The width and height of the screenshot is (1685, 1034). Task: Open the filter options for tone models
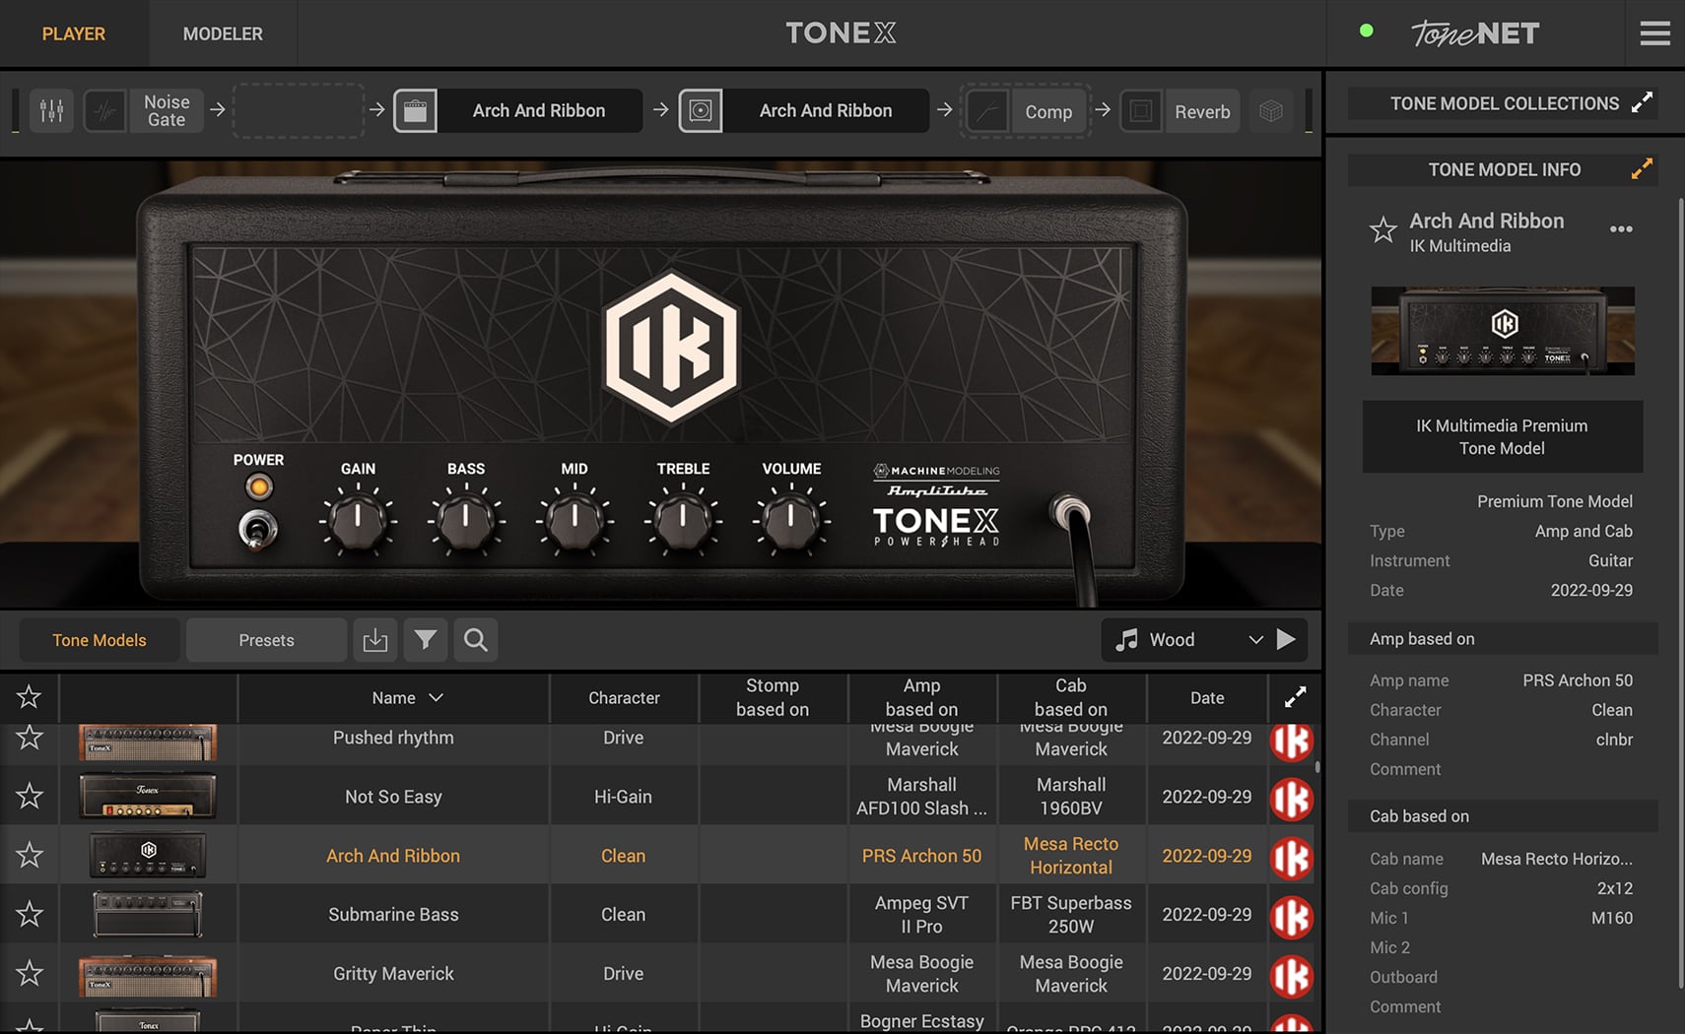click(x=426, y=640)
